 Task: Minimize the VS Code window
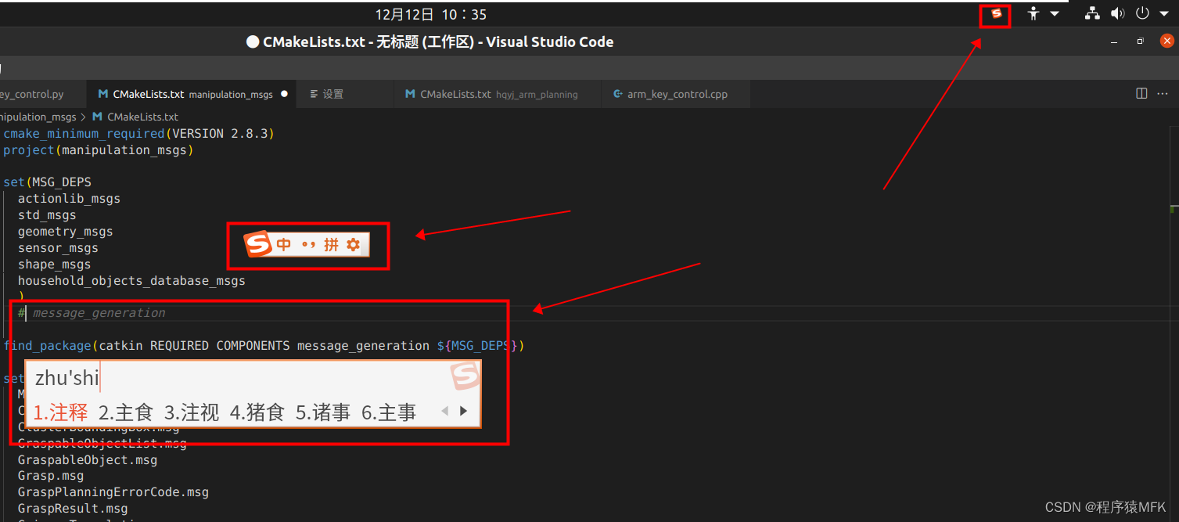point(1114,41)
